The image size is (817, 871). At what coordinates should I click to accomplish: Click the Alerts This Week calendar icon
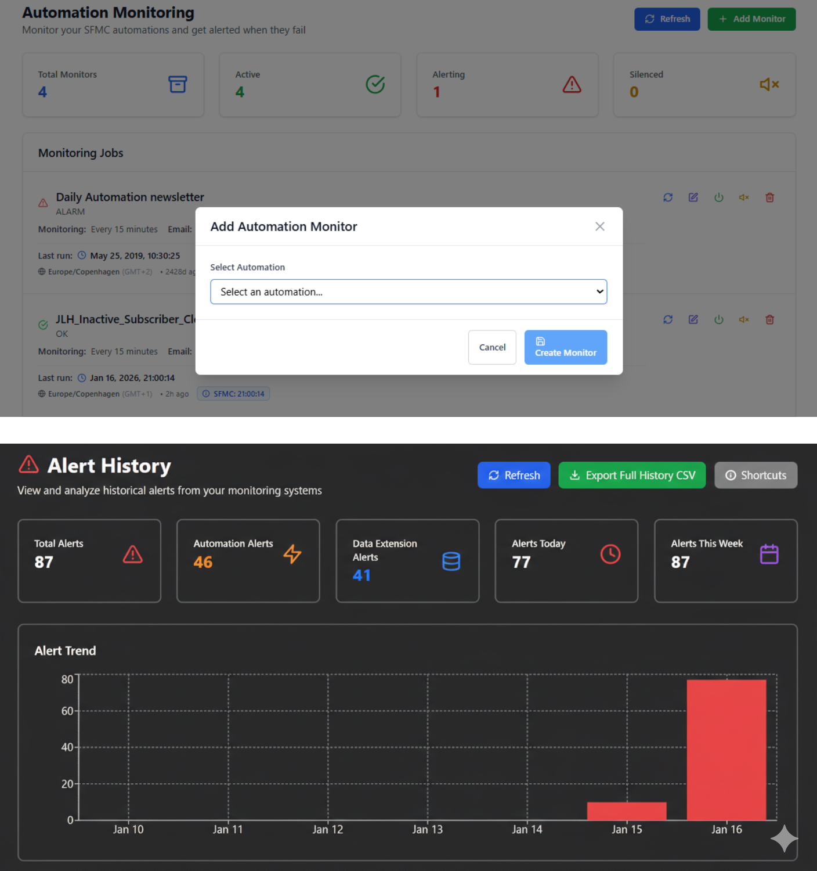tap(769, 554)
